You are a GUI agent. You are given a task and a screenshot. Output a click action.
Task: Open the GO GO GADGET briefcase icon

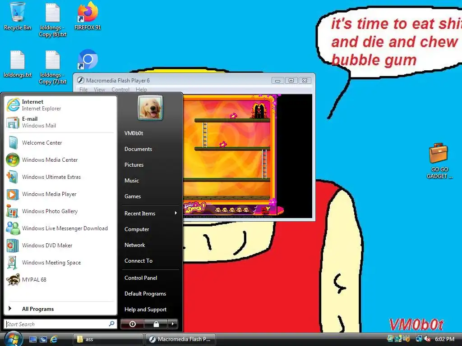(439, 161)
